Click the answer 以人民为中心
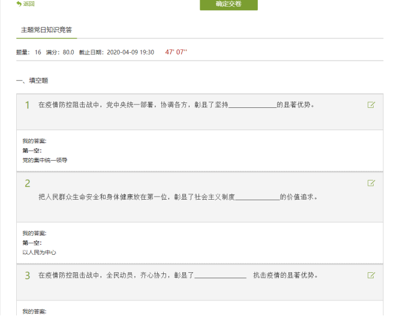Viewport: 400px width, 316px height. 40,252
